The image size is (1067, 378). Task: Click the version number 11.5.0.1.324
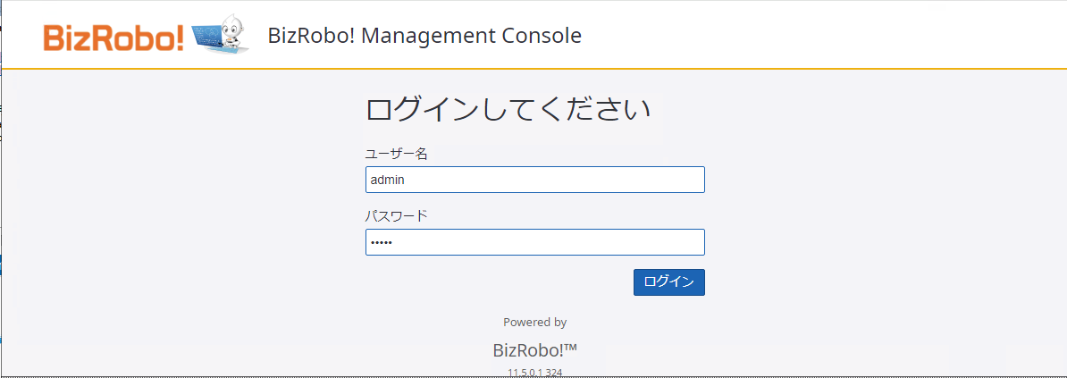535,373
